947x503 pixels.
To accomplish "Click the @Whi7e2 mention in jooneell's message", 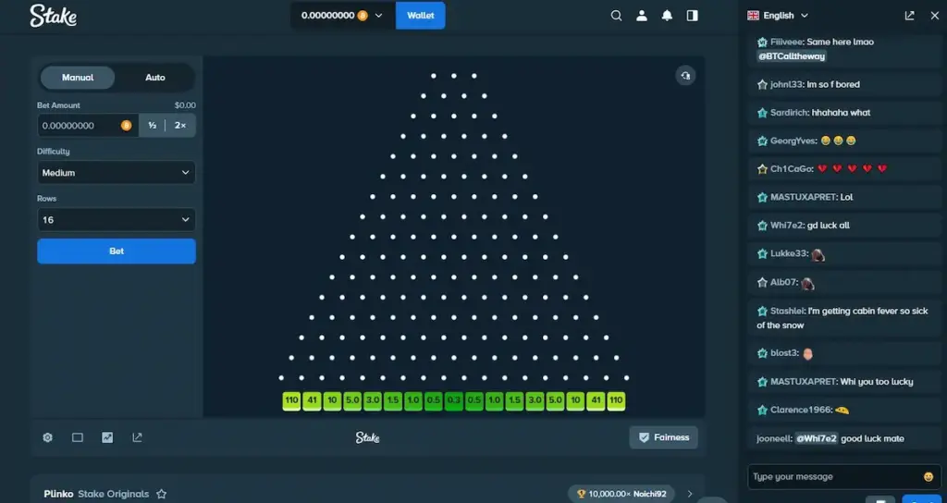I will [817, 438].
